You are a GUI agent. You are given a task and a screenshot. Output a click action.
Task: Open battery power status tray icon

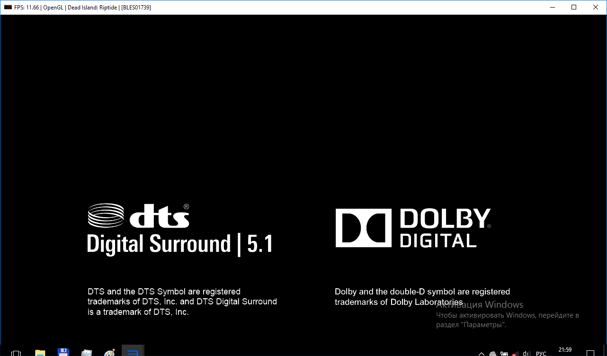click(504, 354)
